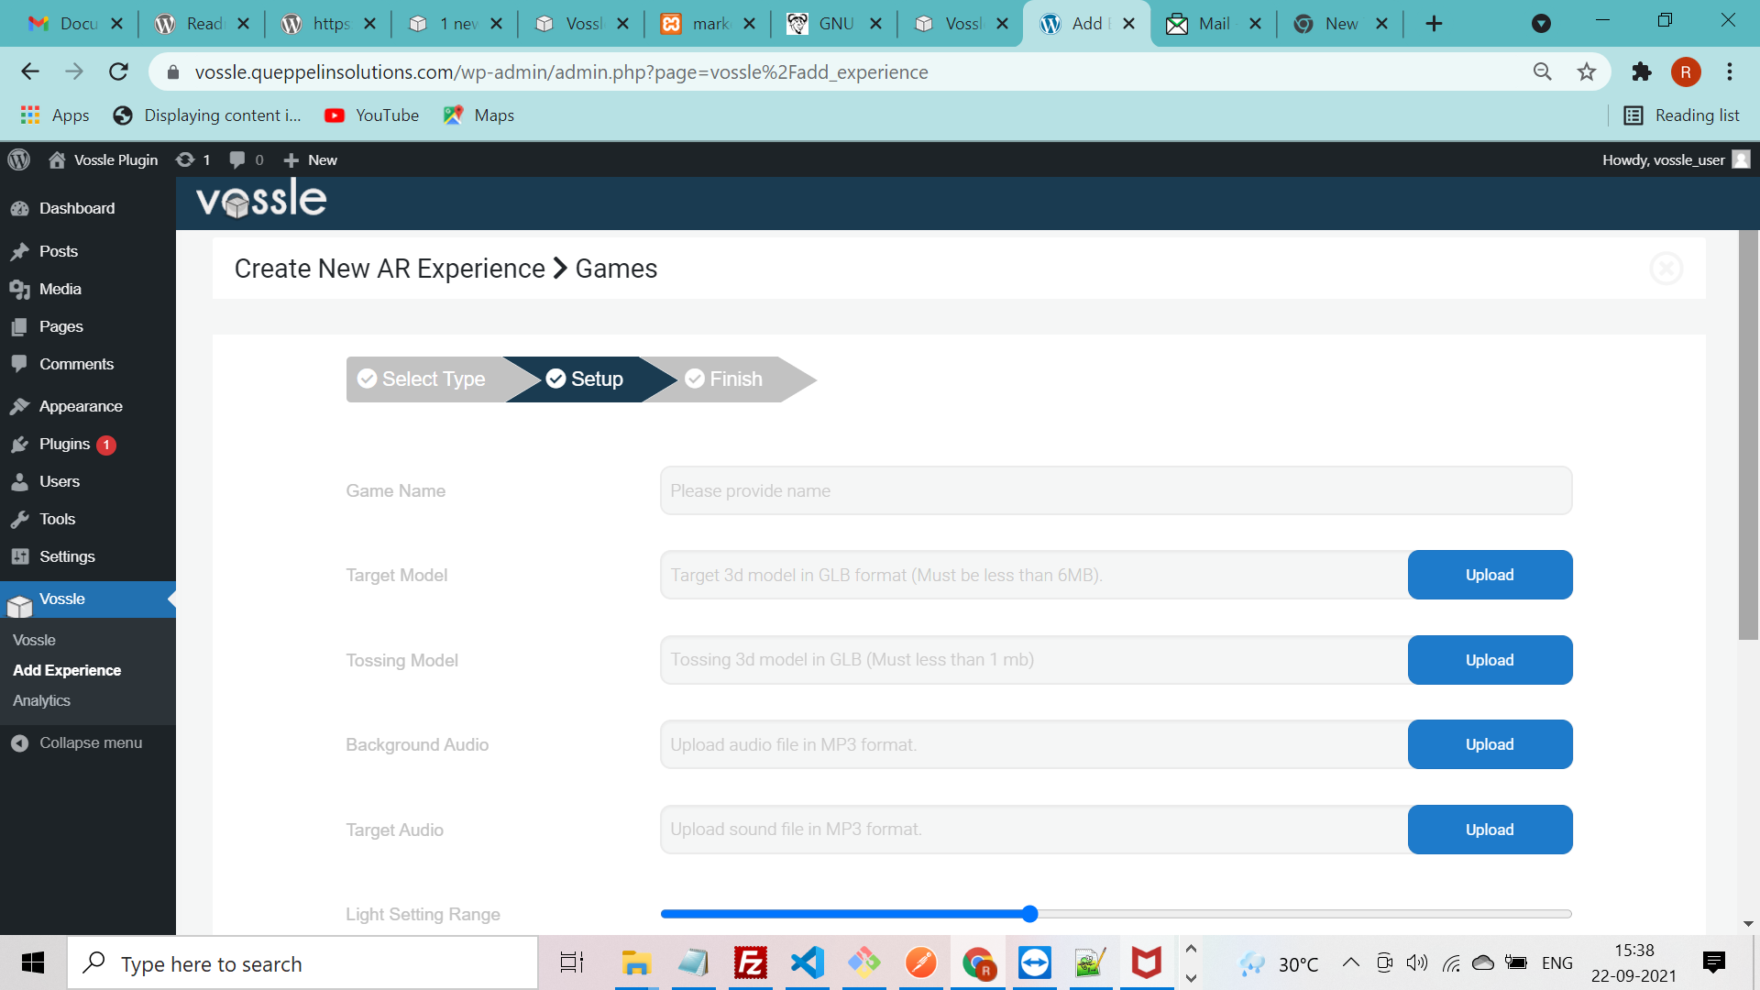The image size is (1760, 990).
Task: Open the Maps bookmark
Action: 478,115
